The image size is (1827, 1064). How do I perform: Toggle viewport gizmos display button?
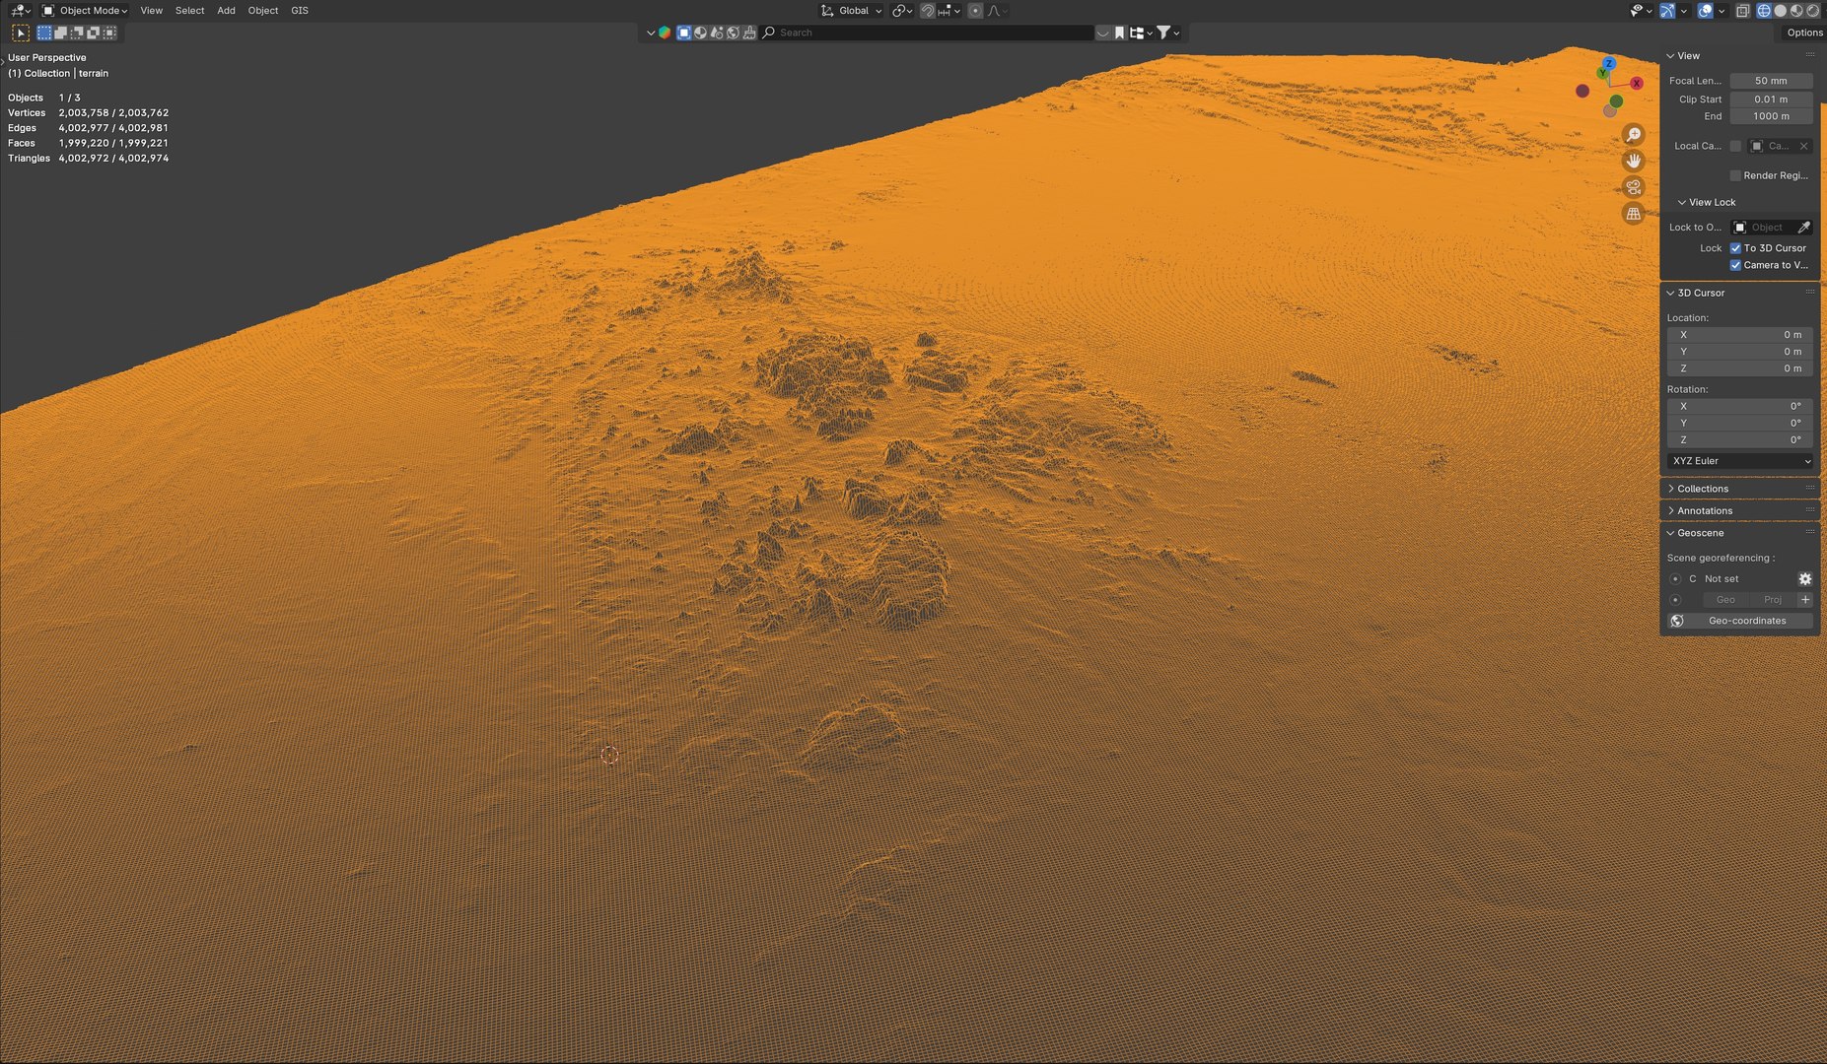click(1667, 11)
